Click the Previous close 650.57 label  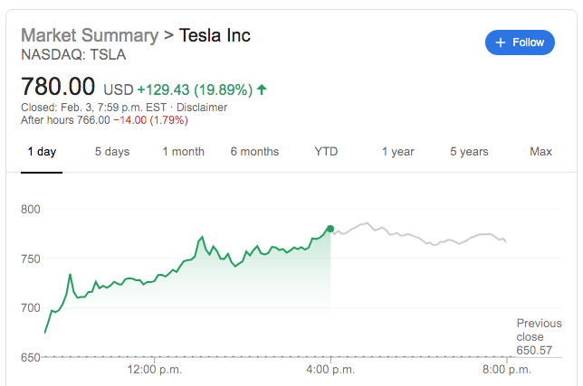pyautogui.click(x=539, y=336)
